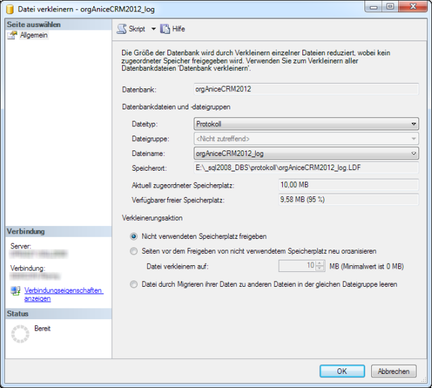Click the Skript toolbar button label
The image size is (432, 388).
pyautogui.click(x=137, y=29)
